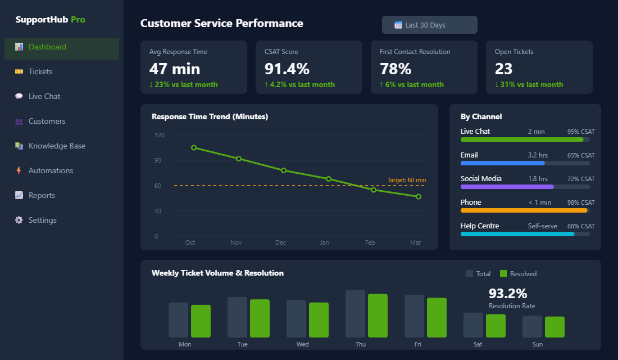Open the Knowledge Base book icon
The width and height of the screenshot is (618, 360).
(x=19, y=146)
